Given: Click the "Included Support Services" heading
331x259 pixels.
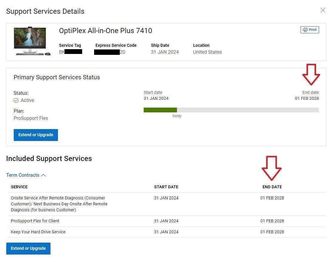Looking at the screenshot, I should click(49, 159).
